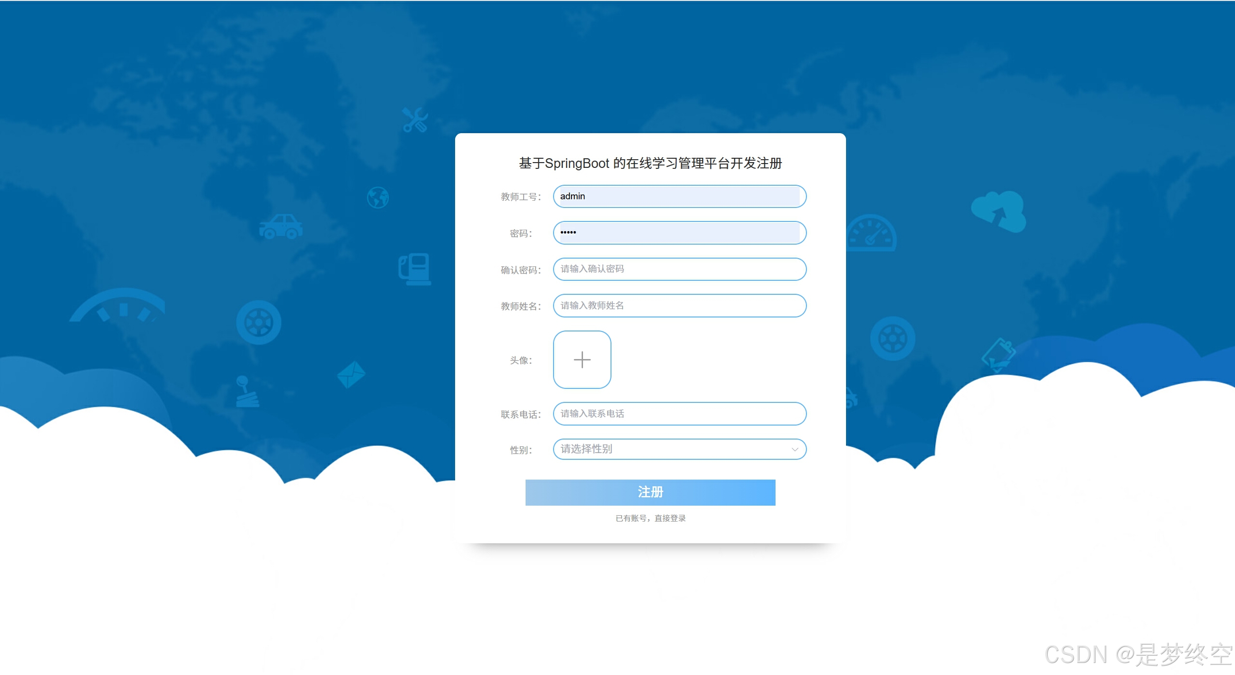Viewport: 1235px width, 675px height.
Task: Click the fuel pump icon
Action: (415, 269)
